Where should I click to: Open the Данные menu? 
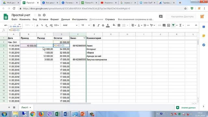(65, 19)
